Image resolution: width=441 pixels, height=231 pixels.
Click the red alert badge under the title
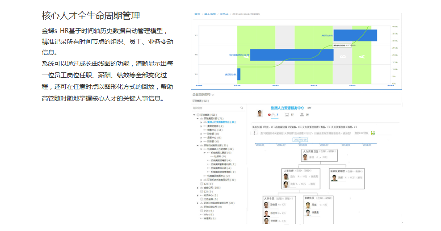(269, 115)
